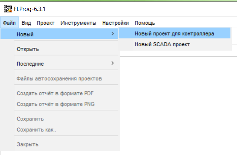Select Новый SCADA проект
The image size is (237, 155).
(174, 44)
